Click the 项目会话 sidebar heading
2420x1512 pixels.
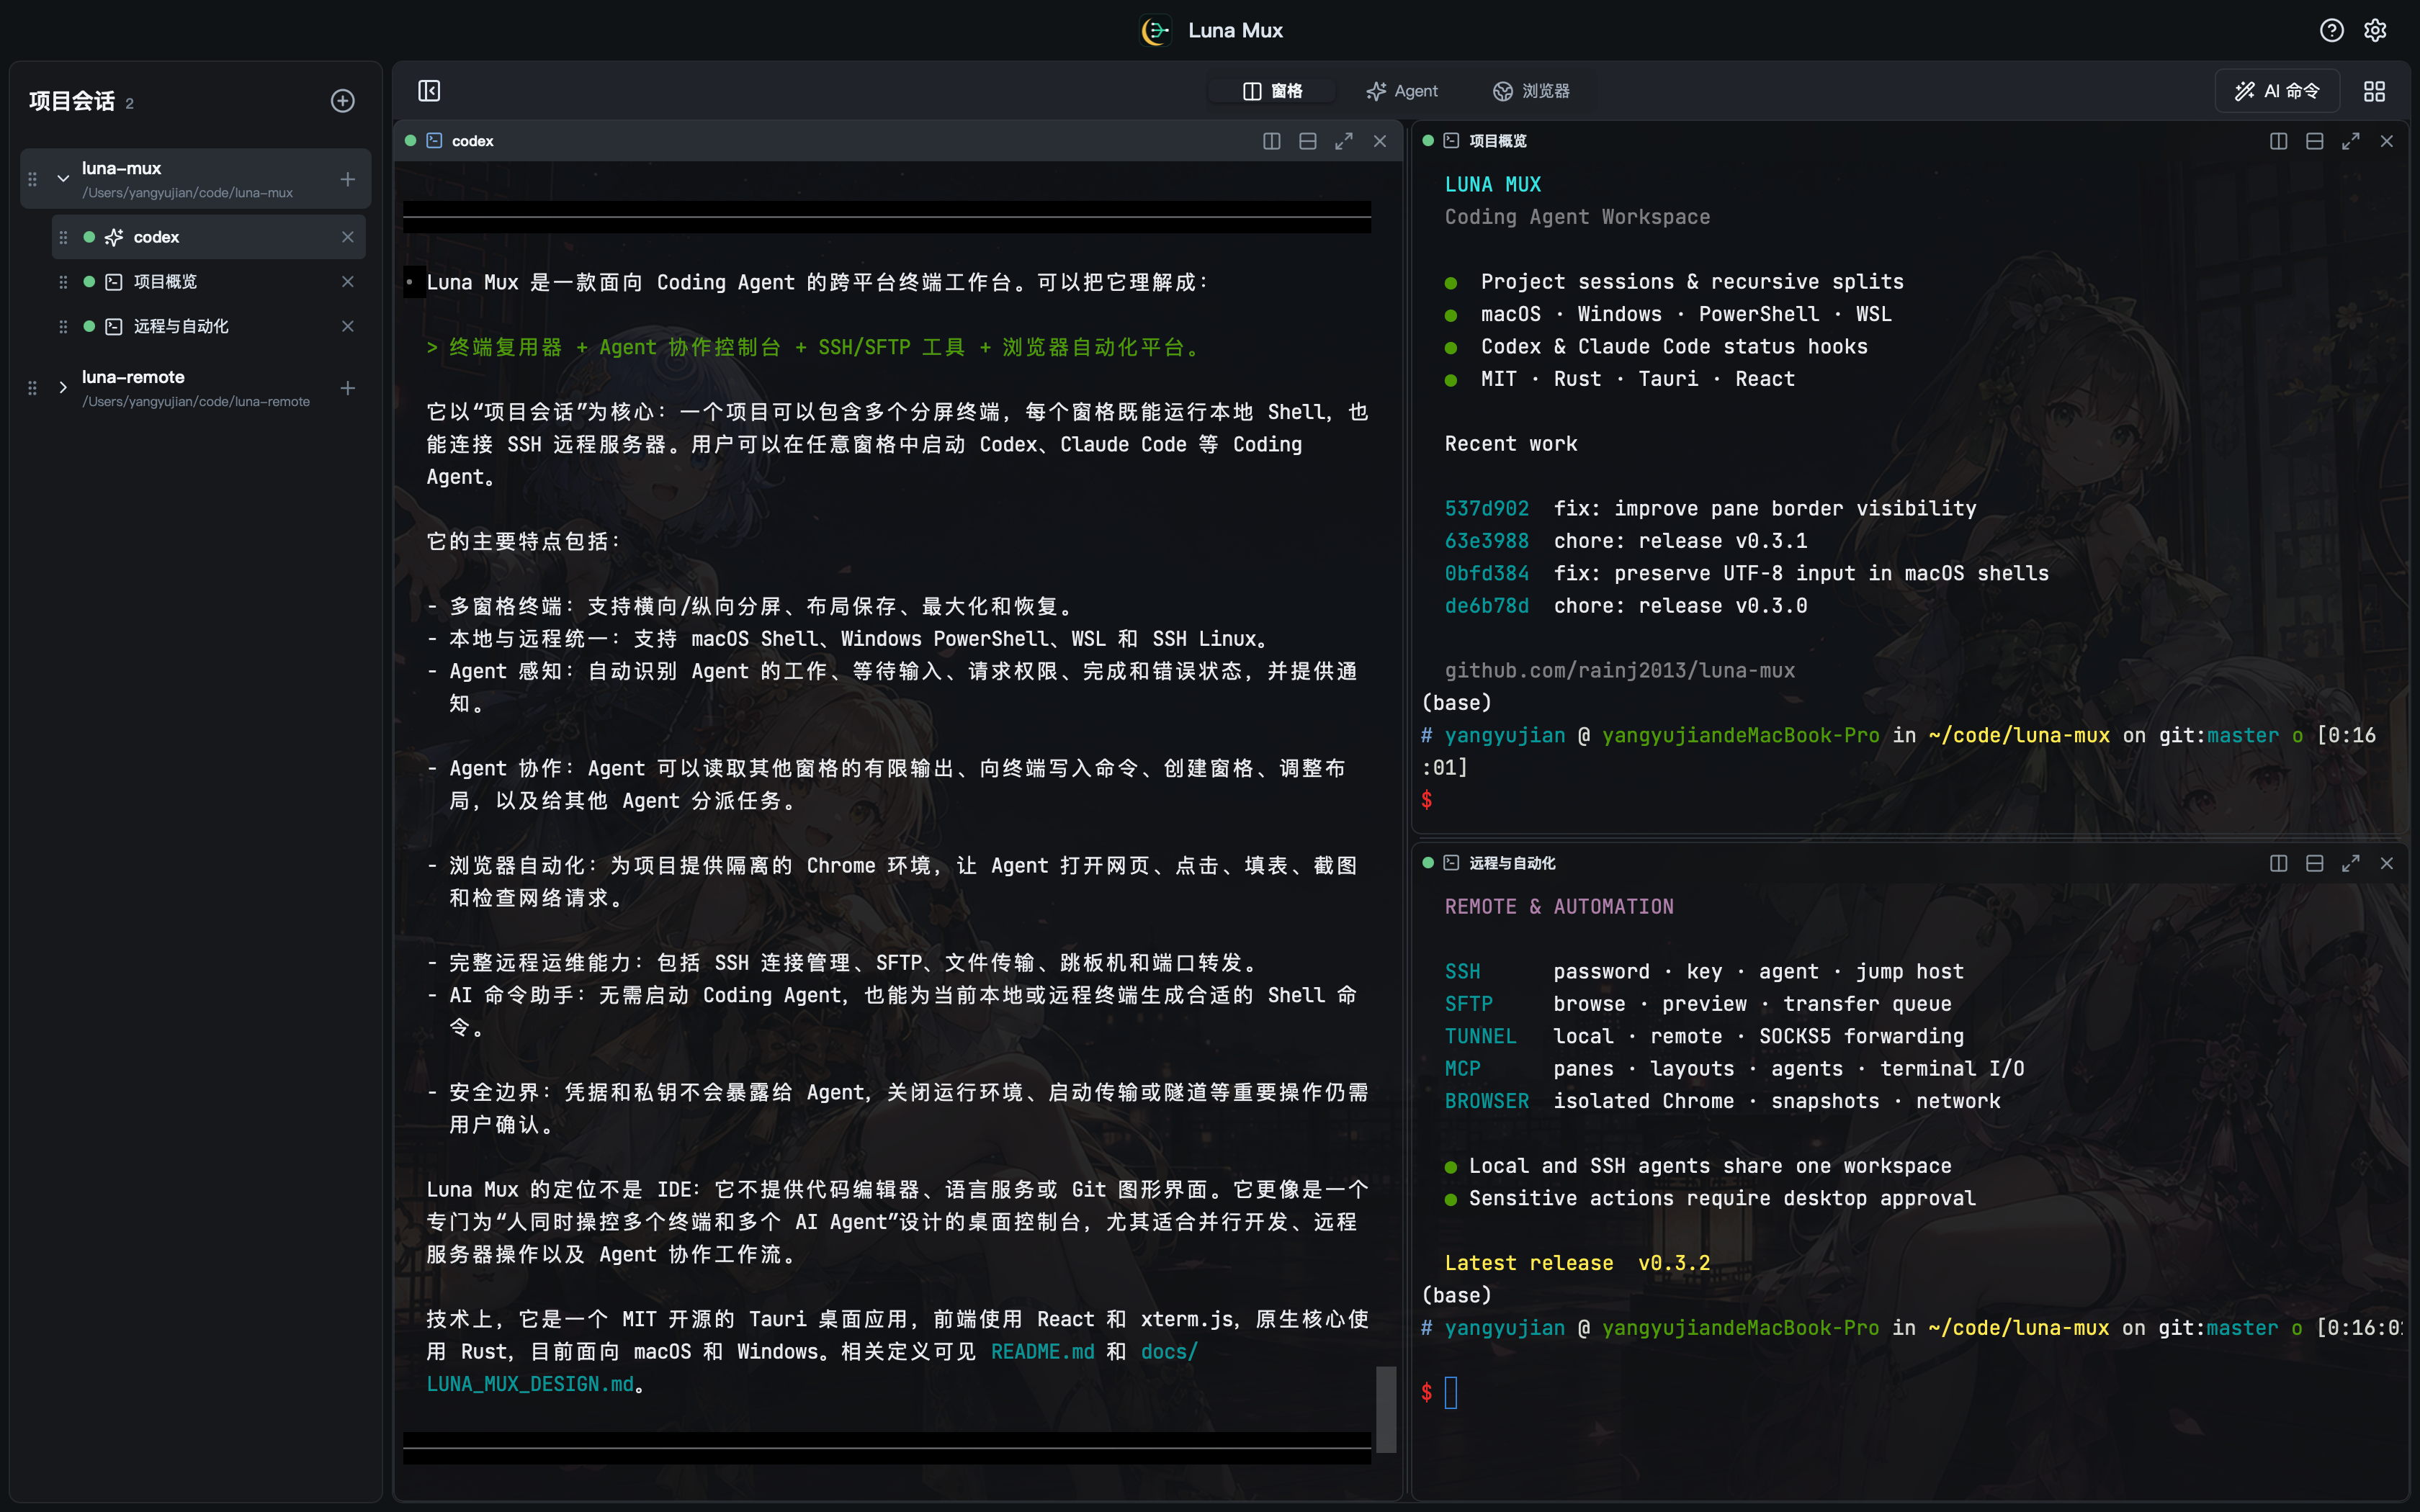(x=72, y=101)
